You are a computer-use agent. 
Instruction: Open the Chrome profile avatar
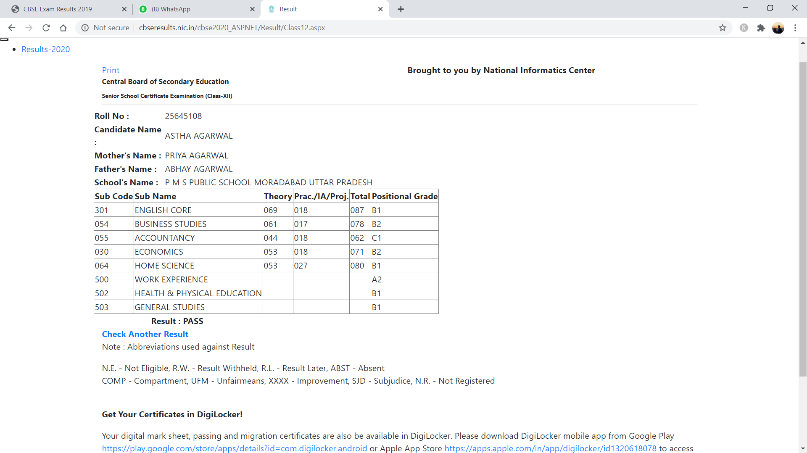tap(778, 28)
